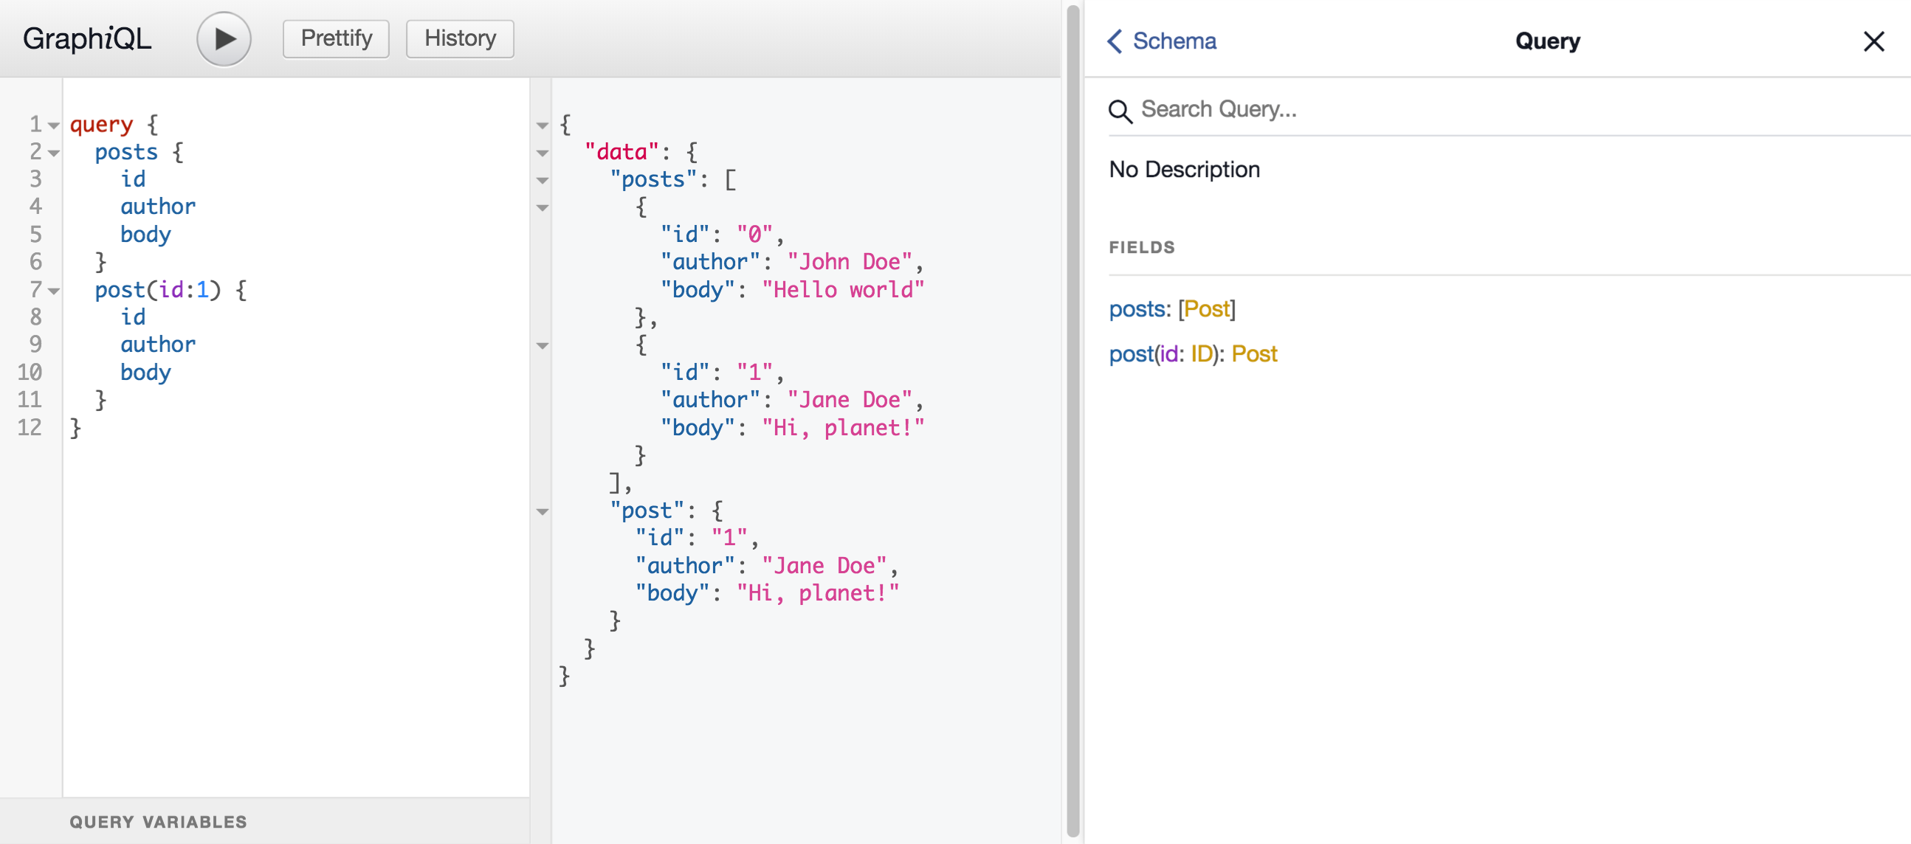Open the History panel
Image resolution: width=1911 pixels, height=844 pixels.
pos(459,38)
